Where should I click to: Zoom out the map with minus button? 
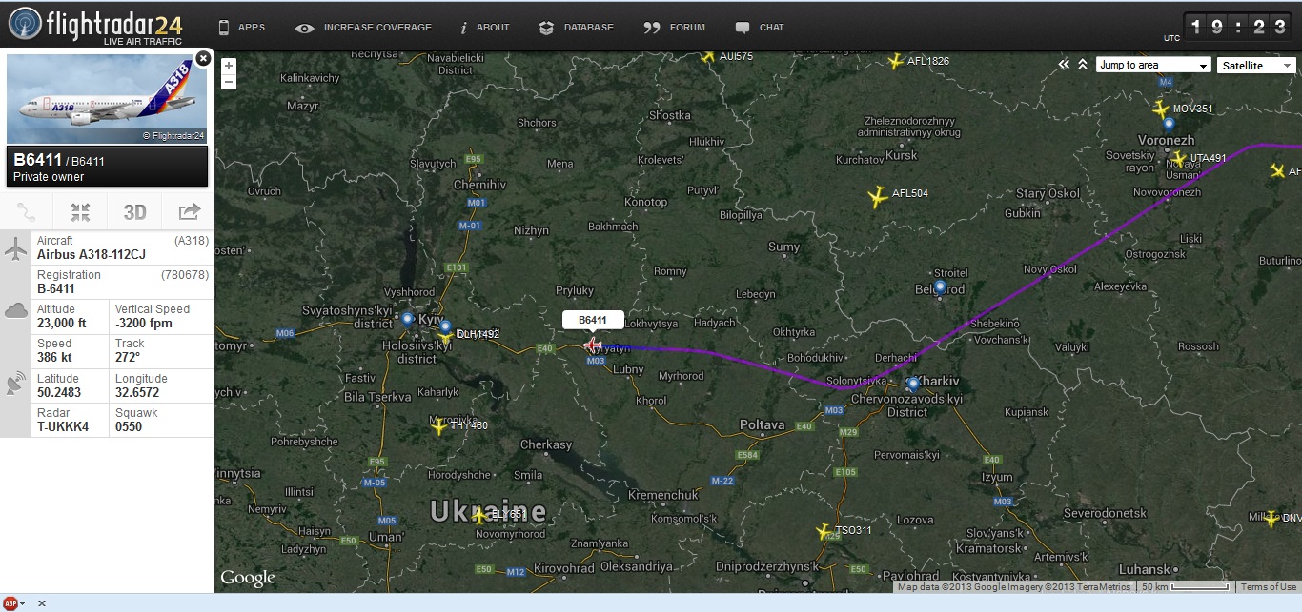[229, 82]
